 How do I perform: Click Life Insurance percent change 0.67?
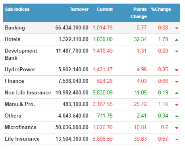tap(163, 139)
